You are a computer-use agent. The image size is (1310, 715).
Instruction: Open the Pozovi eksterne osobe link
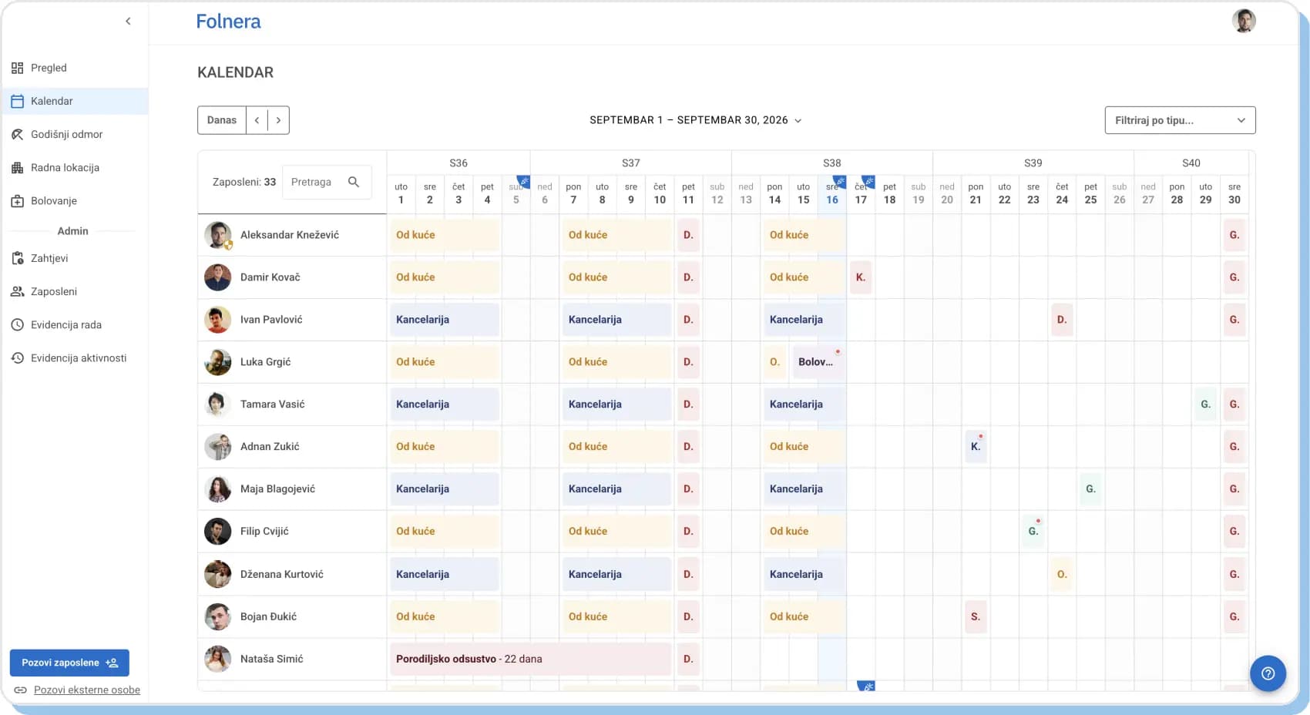point(87,690)
